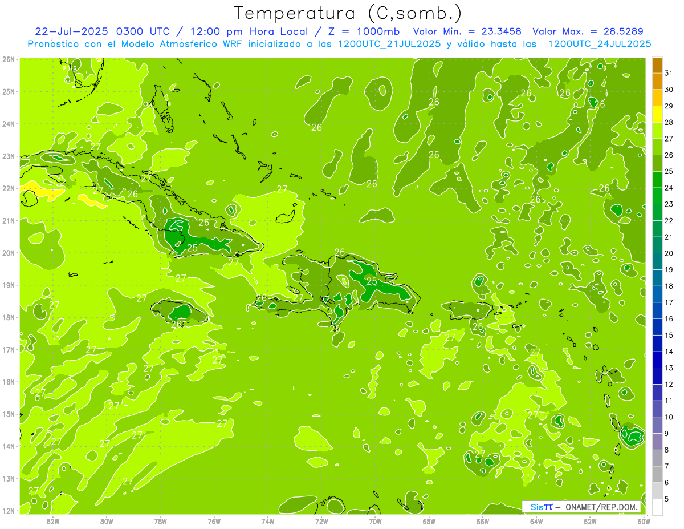Pick the purple swatch between 9 and 10

657,425
